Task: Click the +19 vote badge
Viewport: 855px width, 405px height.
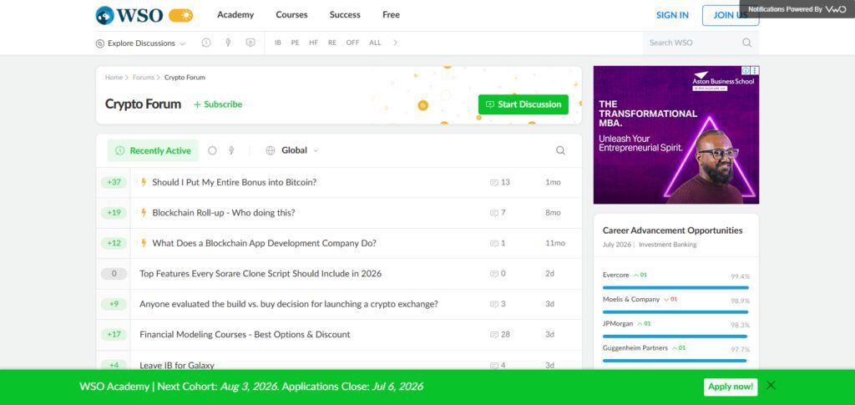Action: [114, 213]
